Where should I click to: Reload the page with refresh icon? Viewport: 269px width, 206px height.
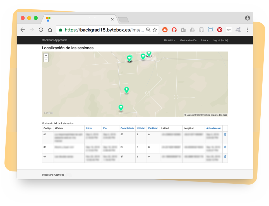[x=41, y=30]
